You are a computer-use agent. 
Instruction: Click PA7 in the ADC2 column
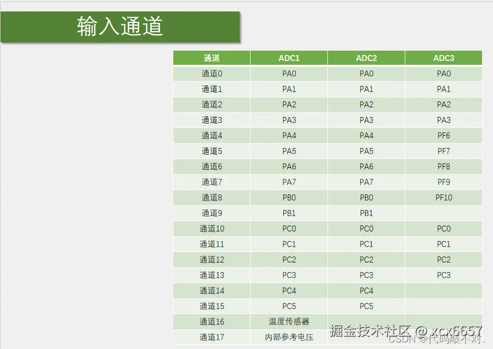[366, 182]
